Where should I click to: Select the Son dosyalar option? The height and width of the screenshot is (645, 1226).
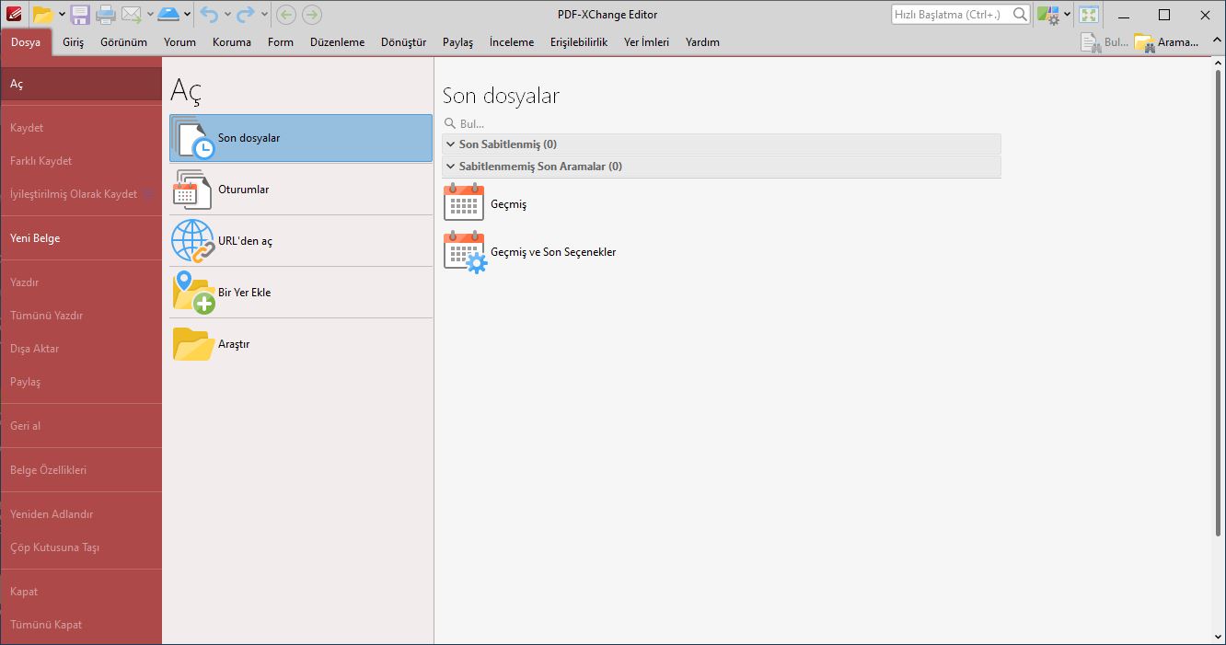[x=301, y=138]
